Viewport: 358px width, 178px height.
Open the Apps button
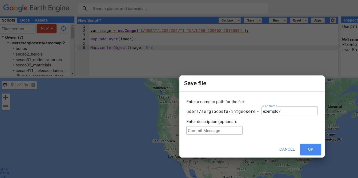(x=318, y=20)
